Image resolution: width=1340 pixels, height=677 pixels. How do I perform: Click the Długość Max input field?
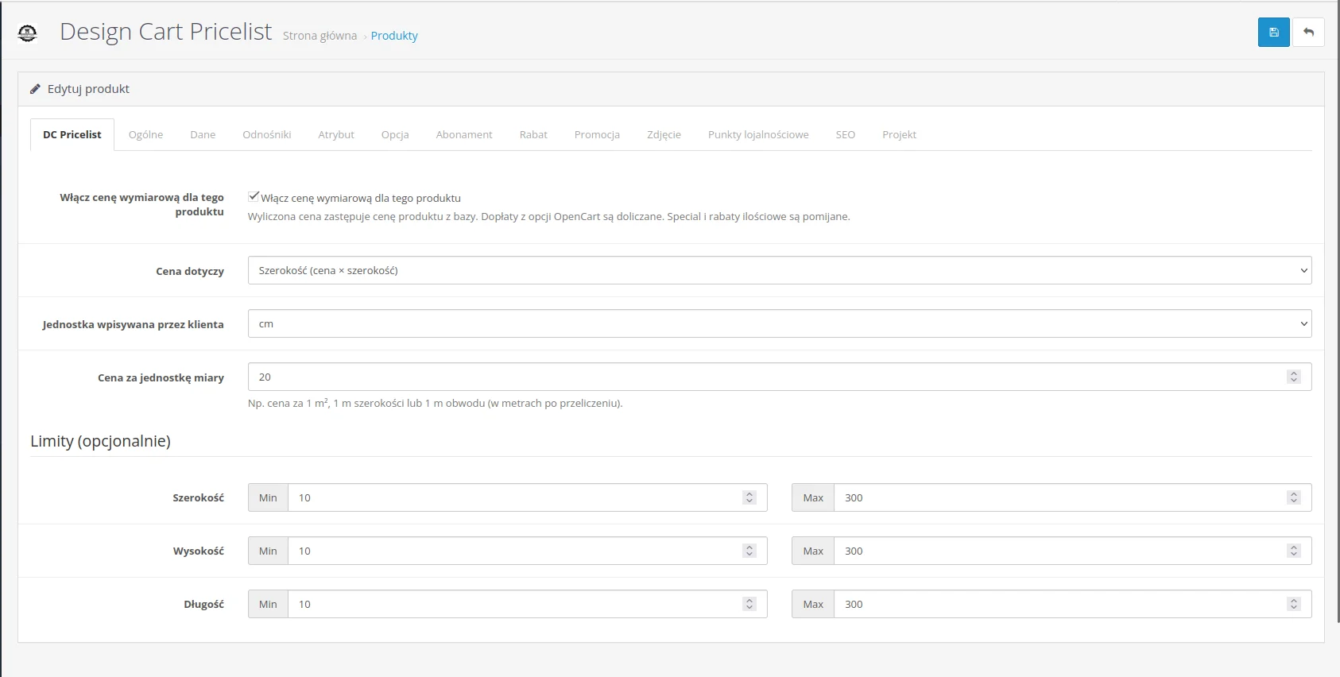click(1073, 604)
